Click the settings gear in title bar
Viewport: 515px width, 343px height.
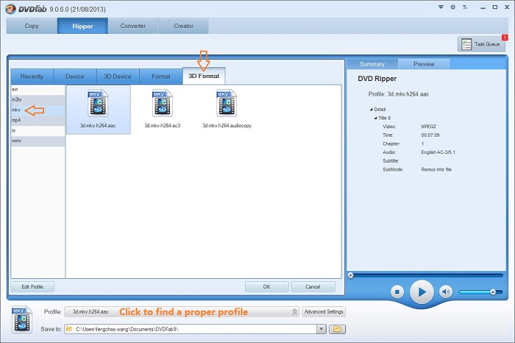point(453,7)
